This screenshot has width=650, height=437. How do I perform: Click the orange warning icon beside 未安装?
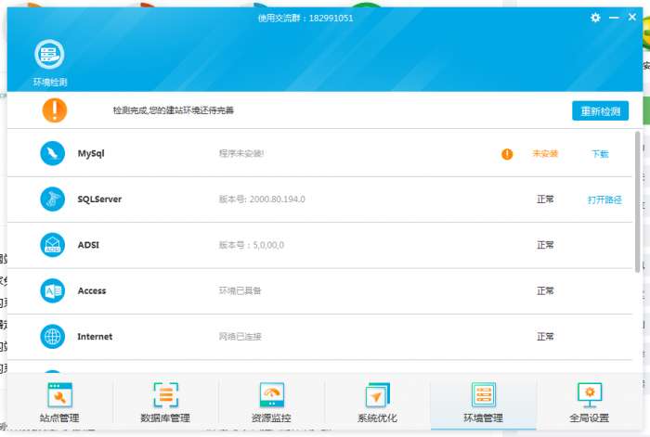click(x=507, y=154)
